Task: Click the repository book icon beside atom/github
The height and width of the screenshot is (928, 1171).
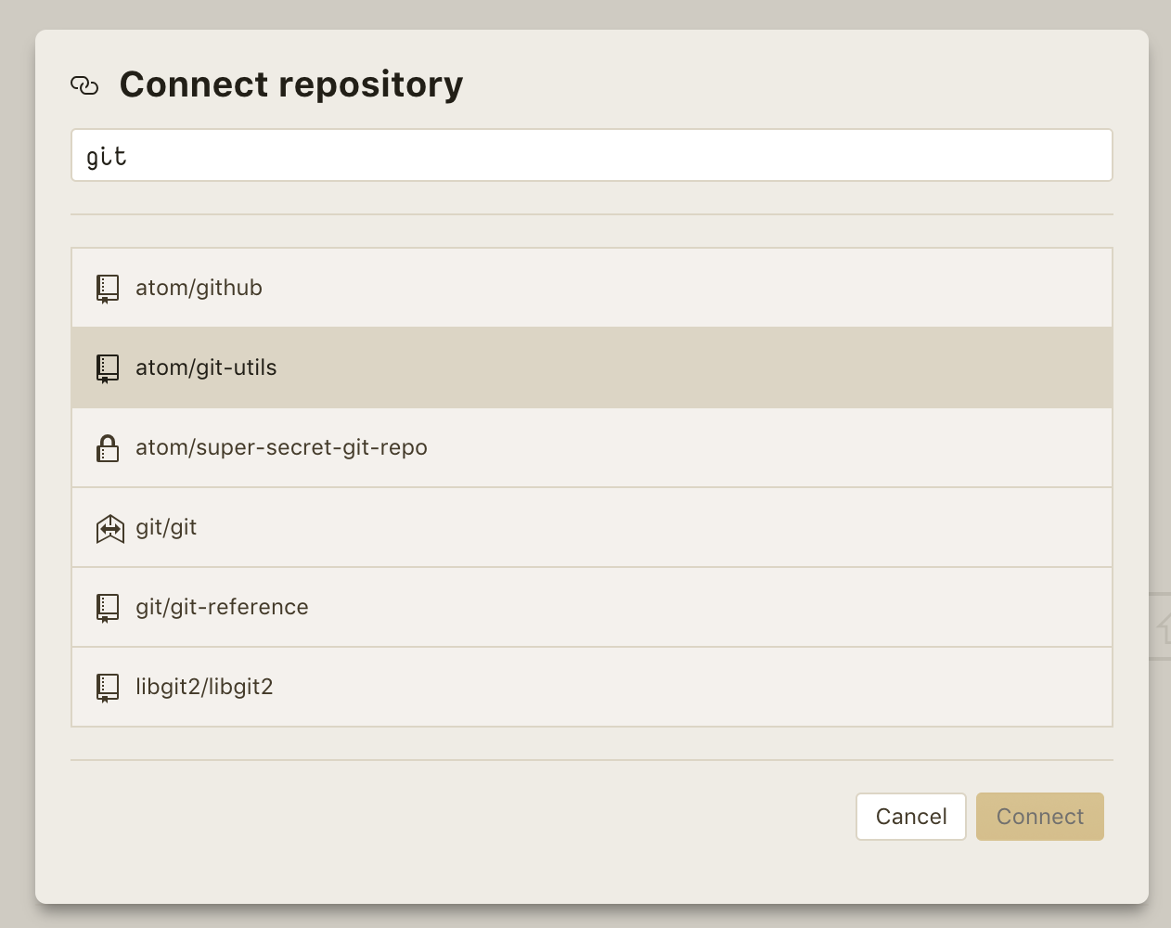Action: tap(107, 288)
